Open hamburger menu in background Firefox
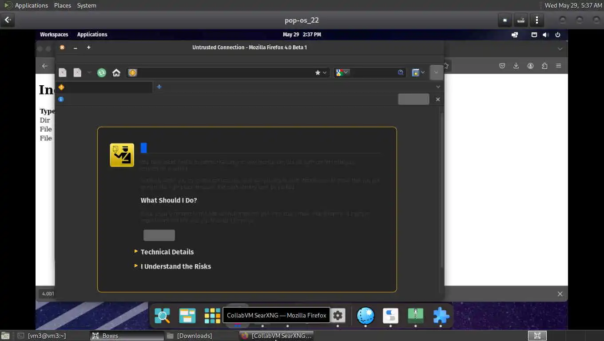 pyautogui.click(x=559, y=66)
